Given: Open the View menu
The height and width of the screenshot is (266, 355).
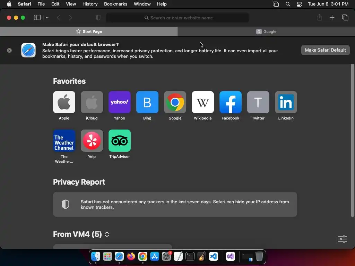Looking at the screenshot, I should (71, 4).
